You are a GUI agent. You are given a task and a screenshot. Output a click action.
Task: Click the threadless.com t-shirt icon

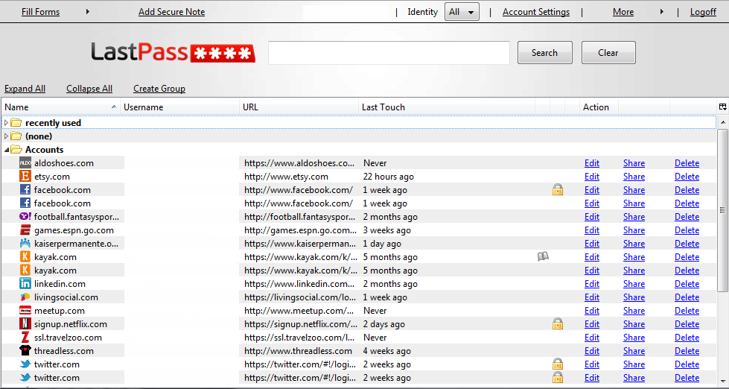pyautogui.click(x=25, y=350)
